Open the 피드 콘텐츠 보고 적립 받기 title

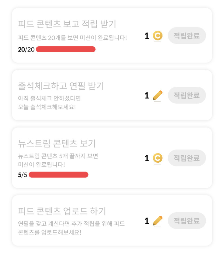pos(67,24)
